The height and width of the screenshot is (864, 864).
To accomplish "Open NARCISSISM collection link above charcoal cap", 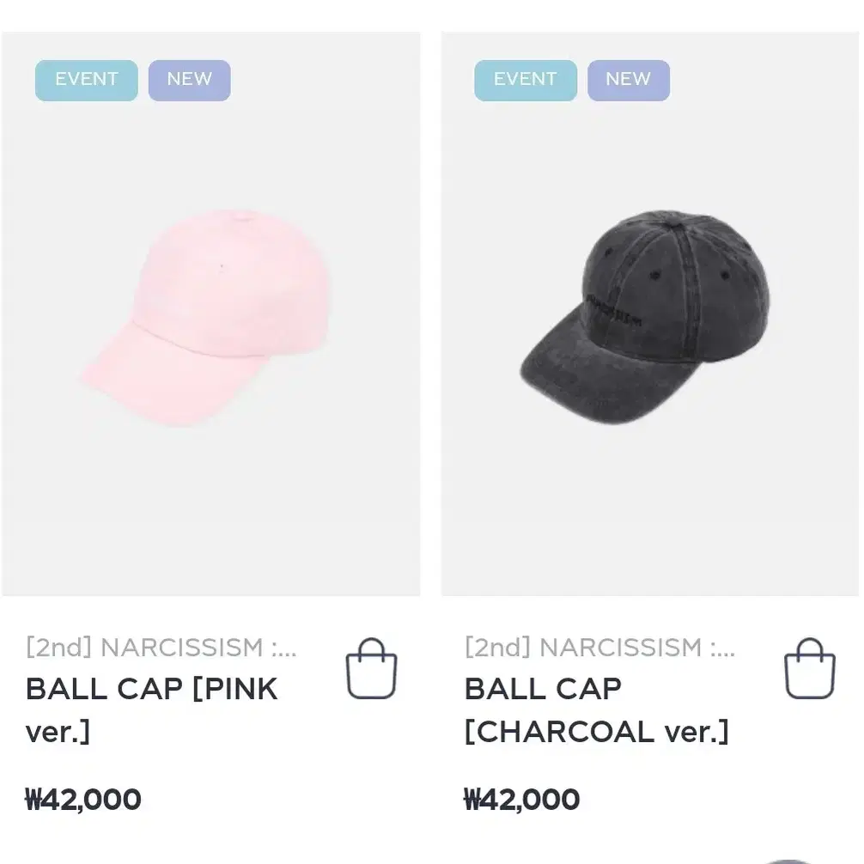I will (x=599, y=647).
